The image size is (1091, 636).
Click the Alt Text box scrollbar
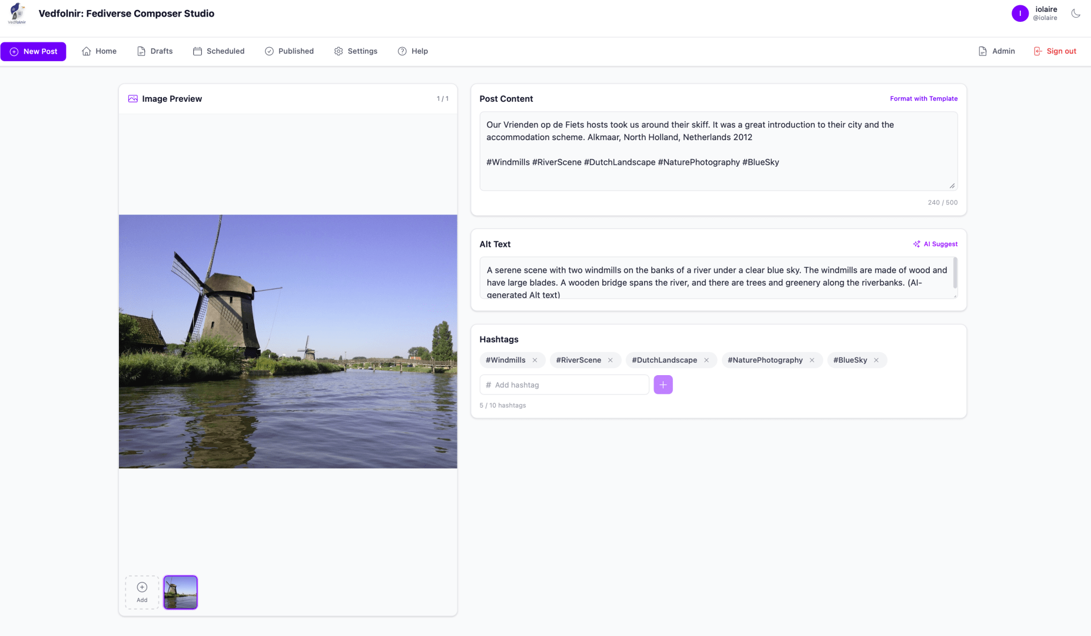pyautogui.click(x=954, y=273)
